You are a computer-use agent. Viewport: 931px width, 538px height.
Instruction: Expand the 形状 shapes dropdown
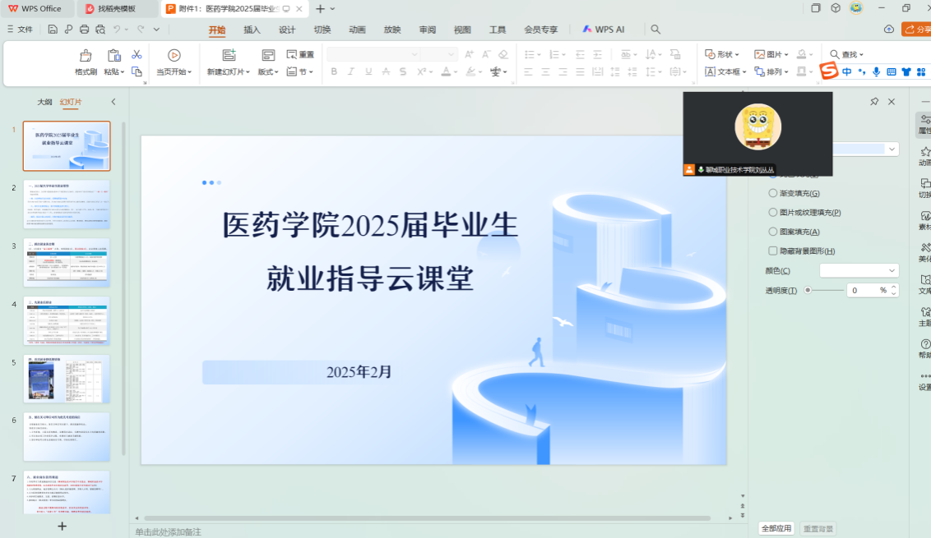click(723, 54)
